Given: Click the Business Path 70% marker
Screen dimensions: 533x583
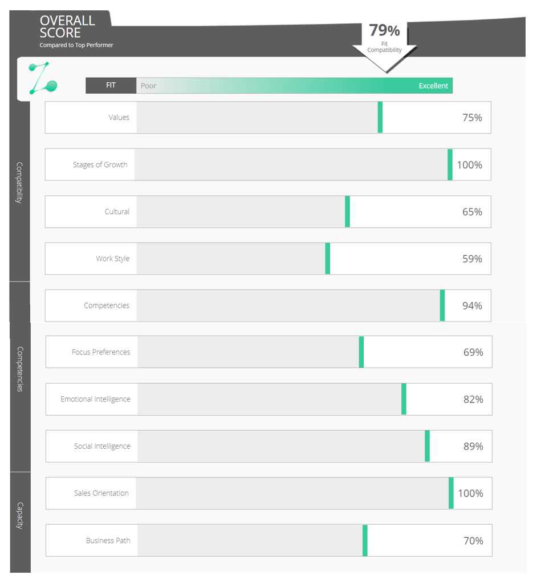Looking at the screenshot, I should pos(365,541).
